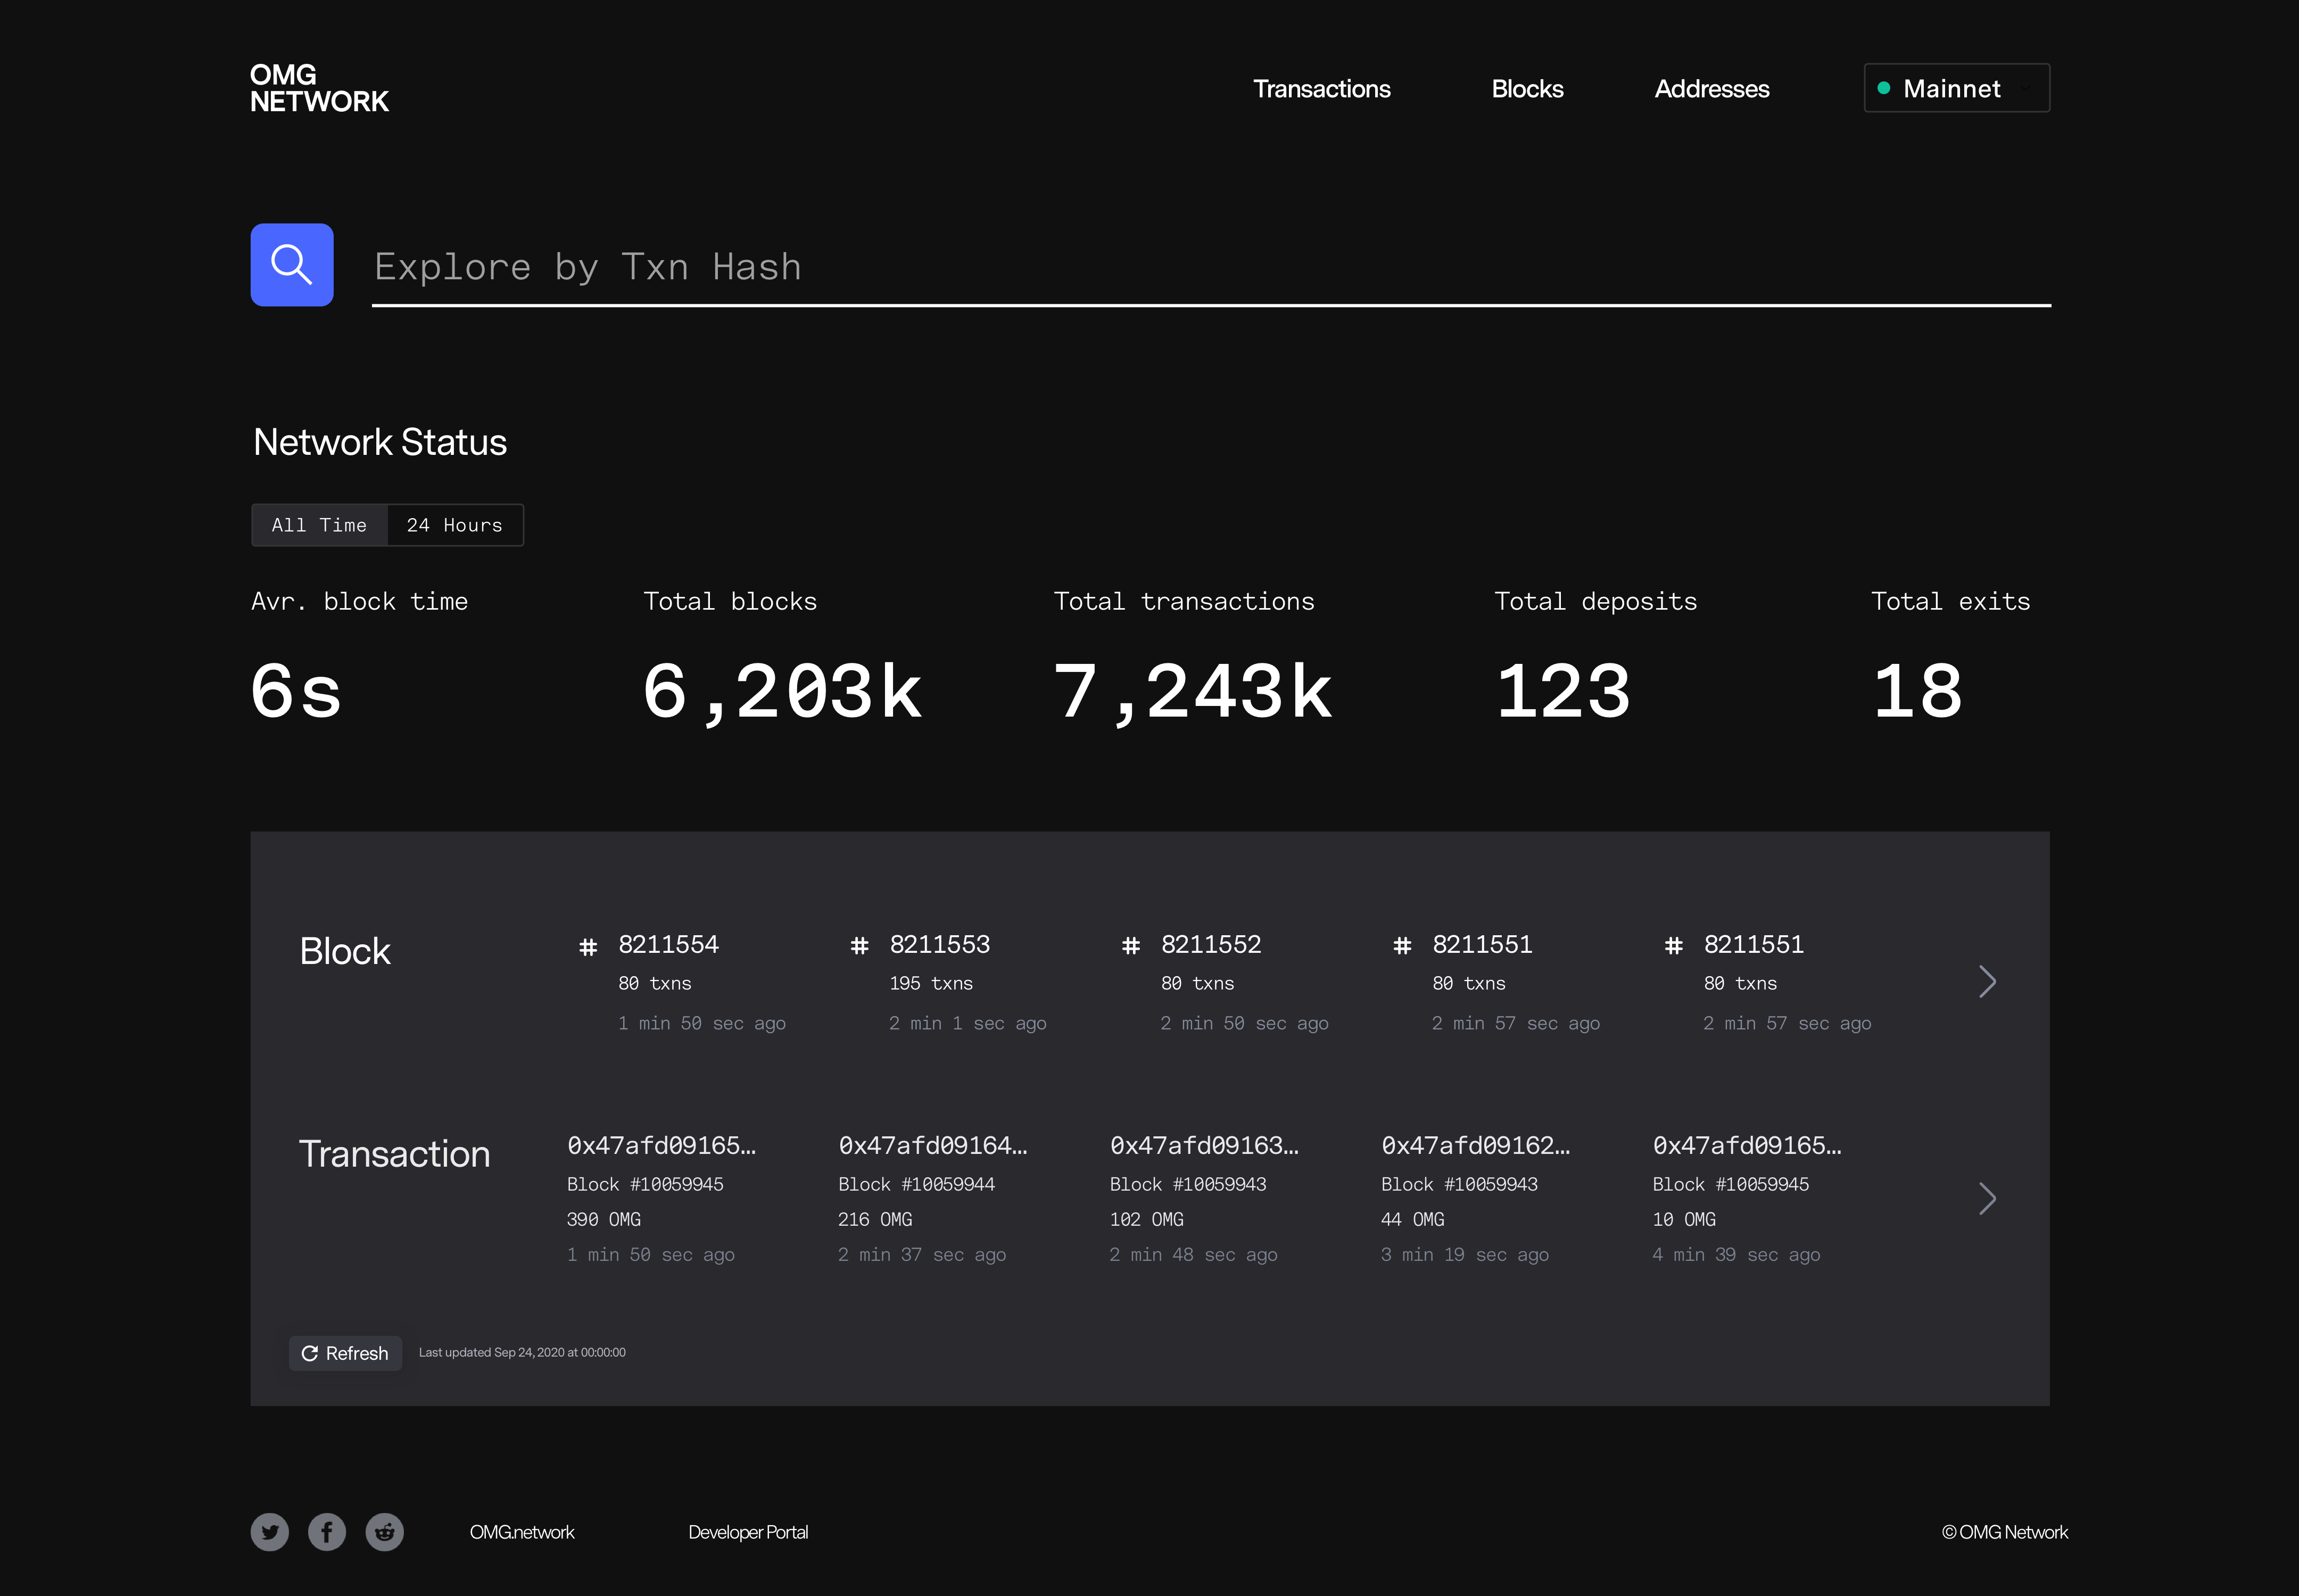This screenshot has height=1596, width=2299.
Task: Open the Reddit icon in footer
Action: coord(384,1532)
